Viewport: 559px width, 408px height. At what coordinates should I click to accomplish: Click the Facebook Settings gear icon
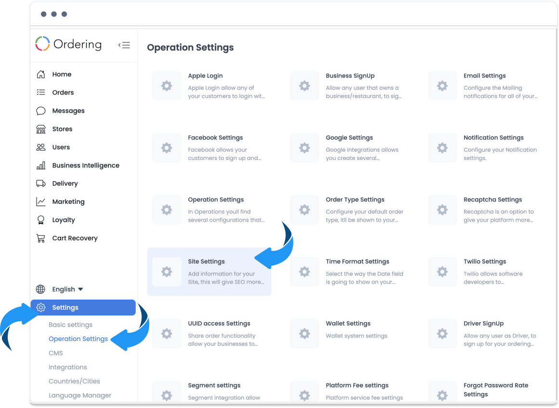[167, 148]
